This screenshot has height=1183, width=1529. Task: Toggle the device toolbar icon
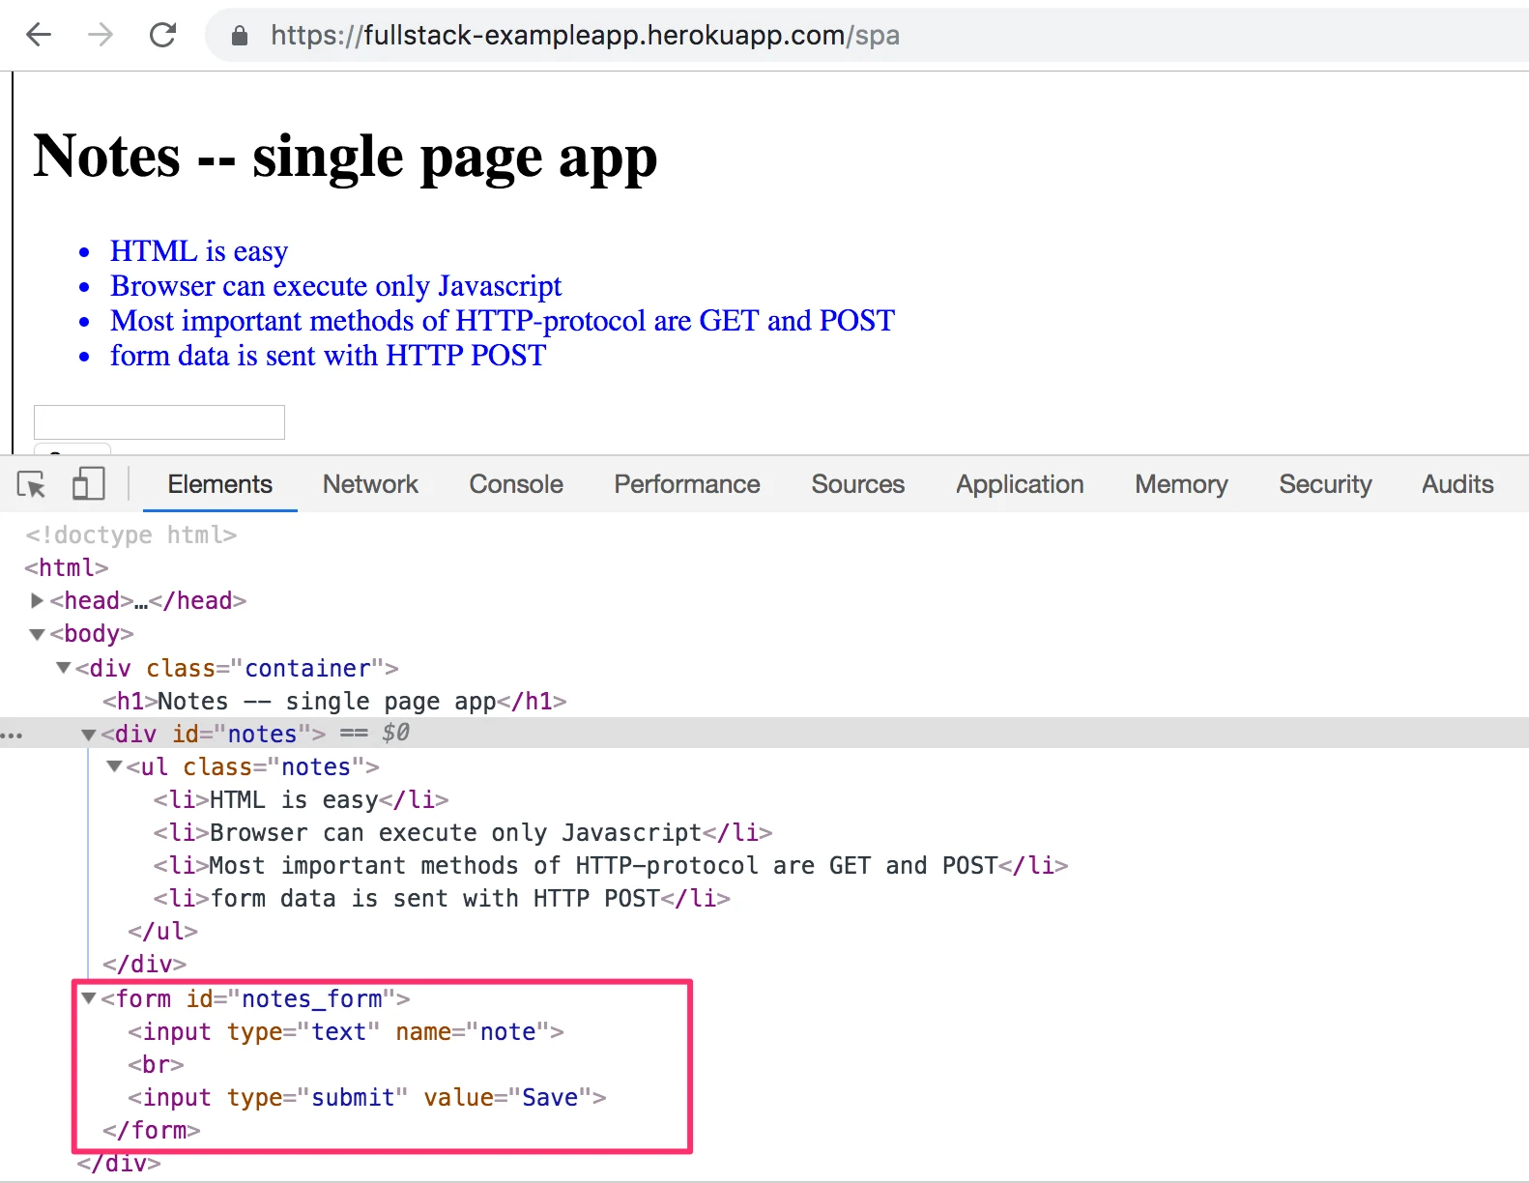[x=88, y=484]
